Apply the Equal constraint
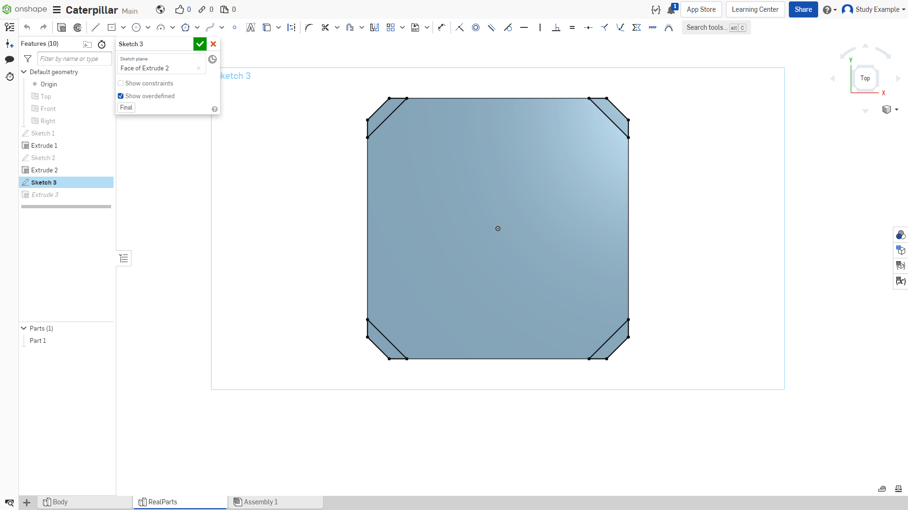 [x=572, y=27]
